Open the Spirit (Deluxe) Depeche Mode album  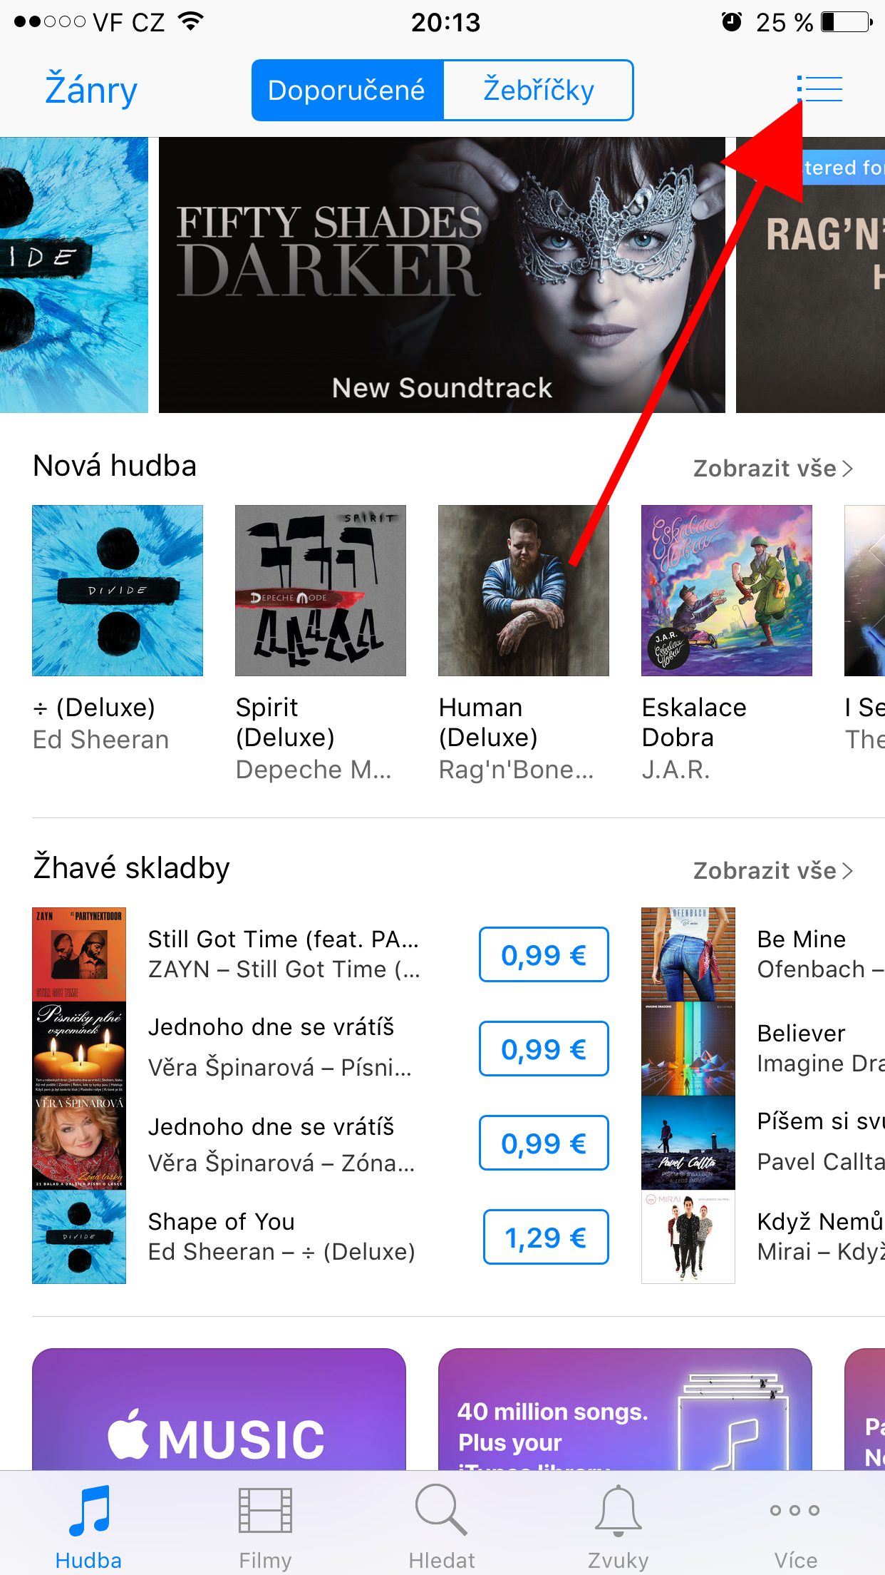point(321,591)
